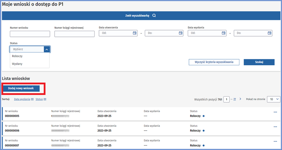Screen dimensions: 282x150
Task: Click creation date 2023-09-25 for wniosek 000000005
Action: click(x=104, y=116)
